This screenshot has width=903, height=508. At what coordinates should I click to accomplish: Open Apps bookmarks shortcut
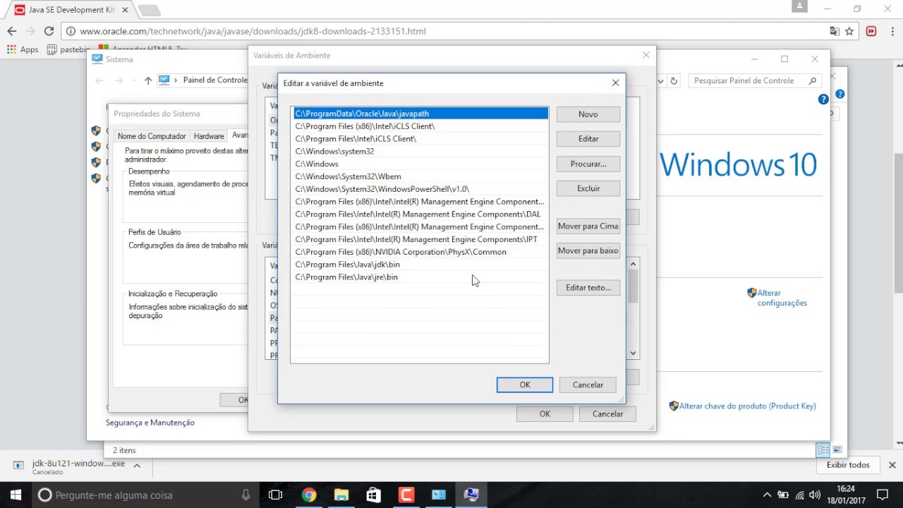pos(23,49)
